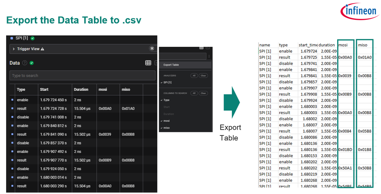Select Export Table from the menu
Screen dimensions: 381x194
[x=171, y=65]
